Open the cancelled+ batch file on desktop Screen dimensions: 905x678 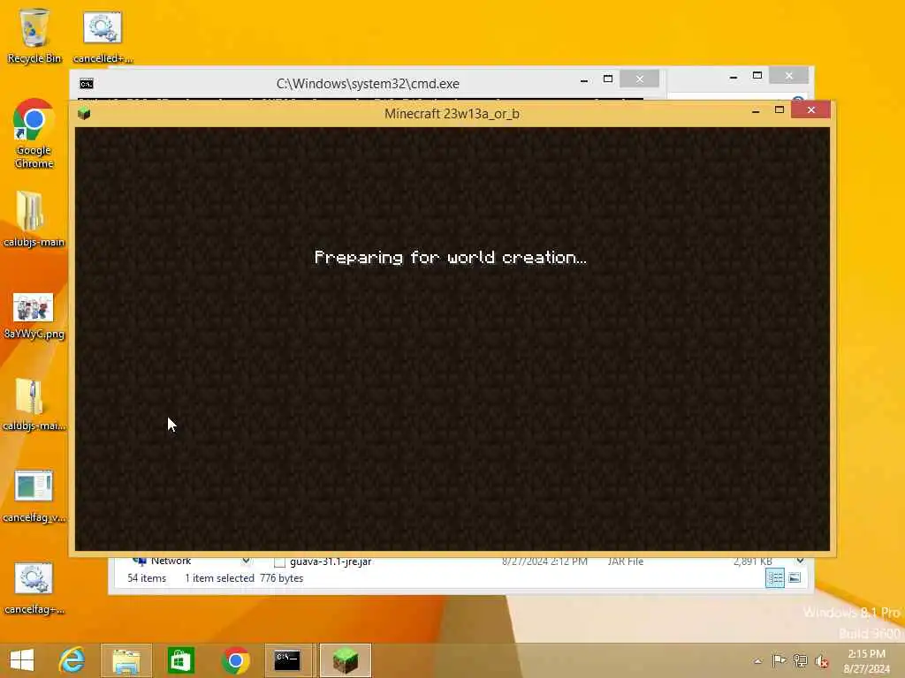point(103,35)
